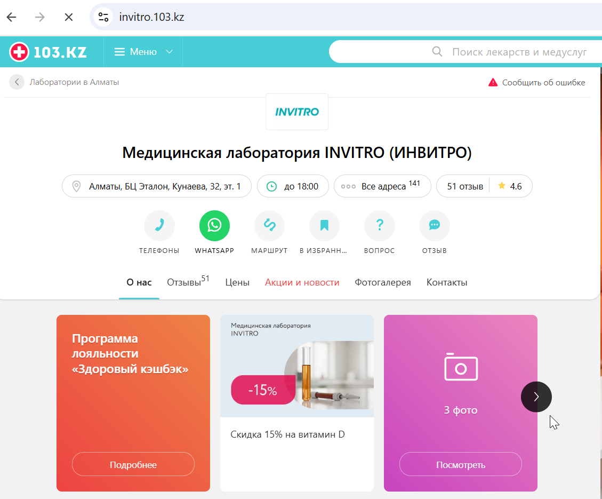Show working hours до 18:00
Viewport: 602px width, 499px height.
coord(293,186)
